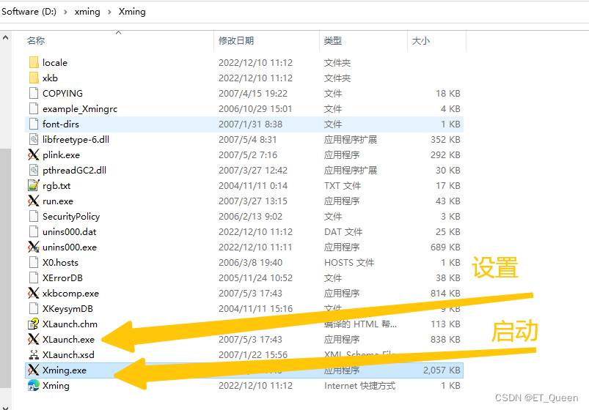Click the TXT 文件 type cell

343,186
